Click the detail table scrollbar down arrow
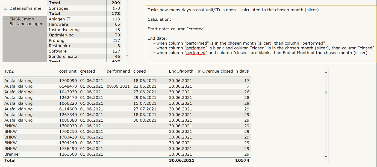 [325, 156]
